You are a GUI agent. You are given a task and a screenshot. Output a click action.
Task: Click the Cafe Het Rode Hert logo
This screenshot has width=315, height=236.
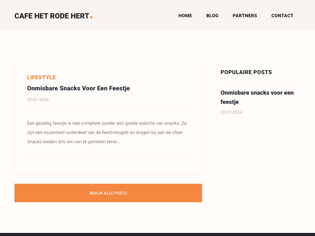click(52, 16)
